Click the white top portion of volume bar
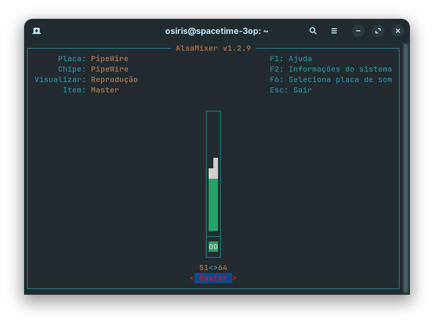The width and height of the screenshot is (434, 324). click(213, 168)
